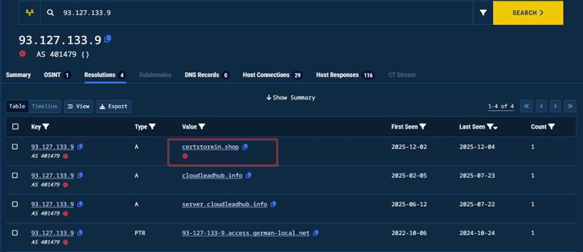The height and width of the screenshot is (252, 583).
Task: Open the Host Connections tab
Action: point(272,75)
